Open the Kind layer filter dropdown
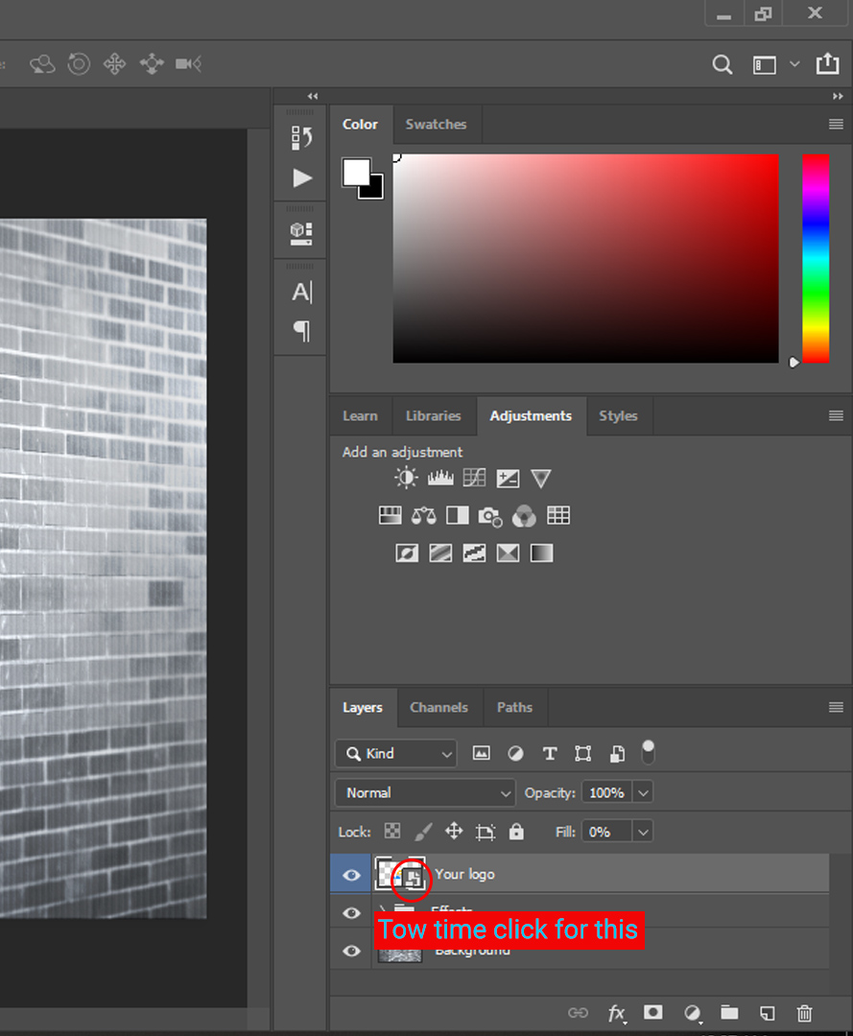The width and height of the screenshot is (853, 1036). pyautogui.click(x=396, y=754)
